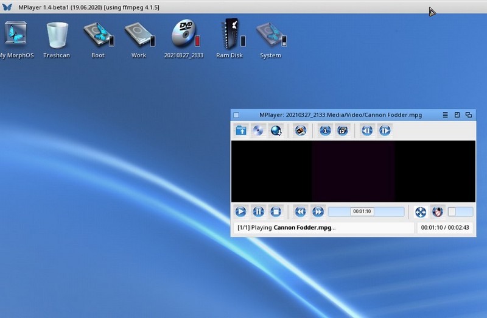Viewport: 487px width, 318px height.
Task: Click the seek bar at 00:01:10
Action: pyautogui.click(x=362, y=212)
